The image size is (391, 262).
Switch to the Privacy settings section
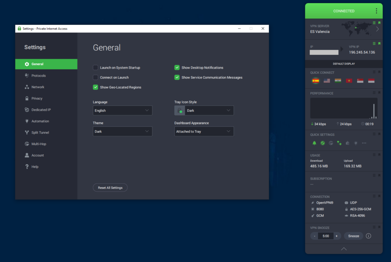click(x=38, y=98)
